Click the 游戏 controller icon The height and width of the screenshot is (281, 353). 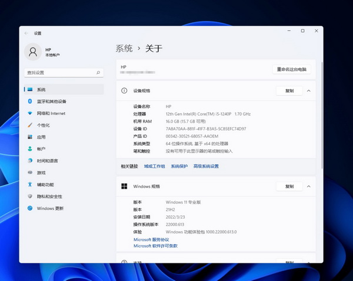click(30, 172)
